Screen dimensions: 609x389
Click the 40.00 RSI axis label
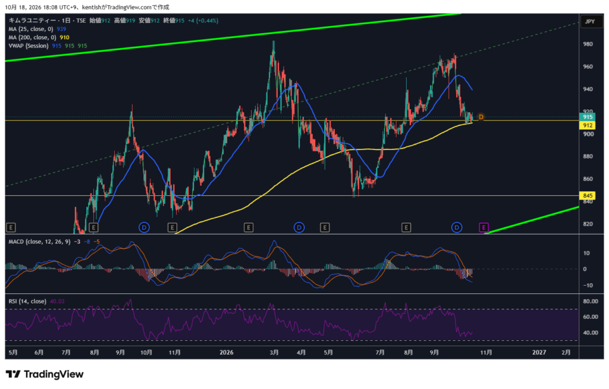tap(591, 333)
